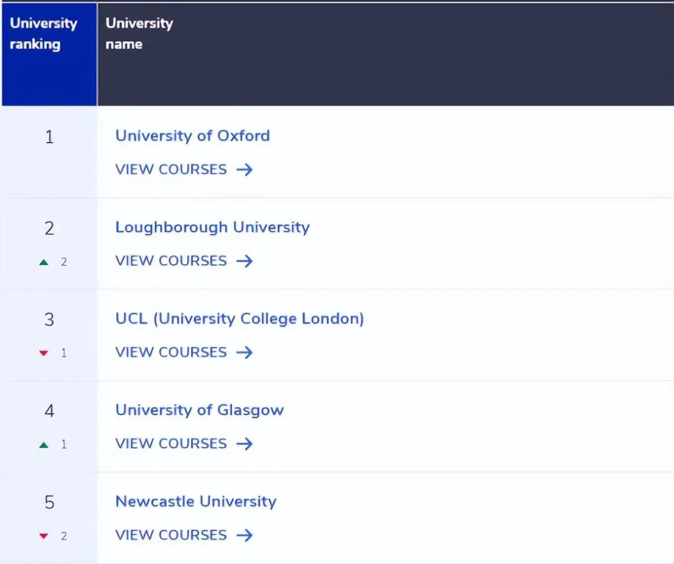The height and width of the screenshot is (564, 674).
Task: Click the arrow icon beside UCL's VIEW COURSES
Action: tap(246, 352)
